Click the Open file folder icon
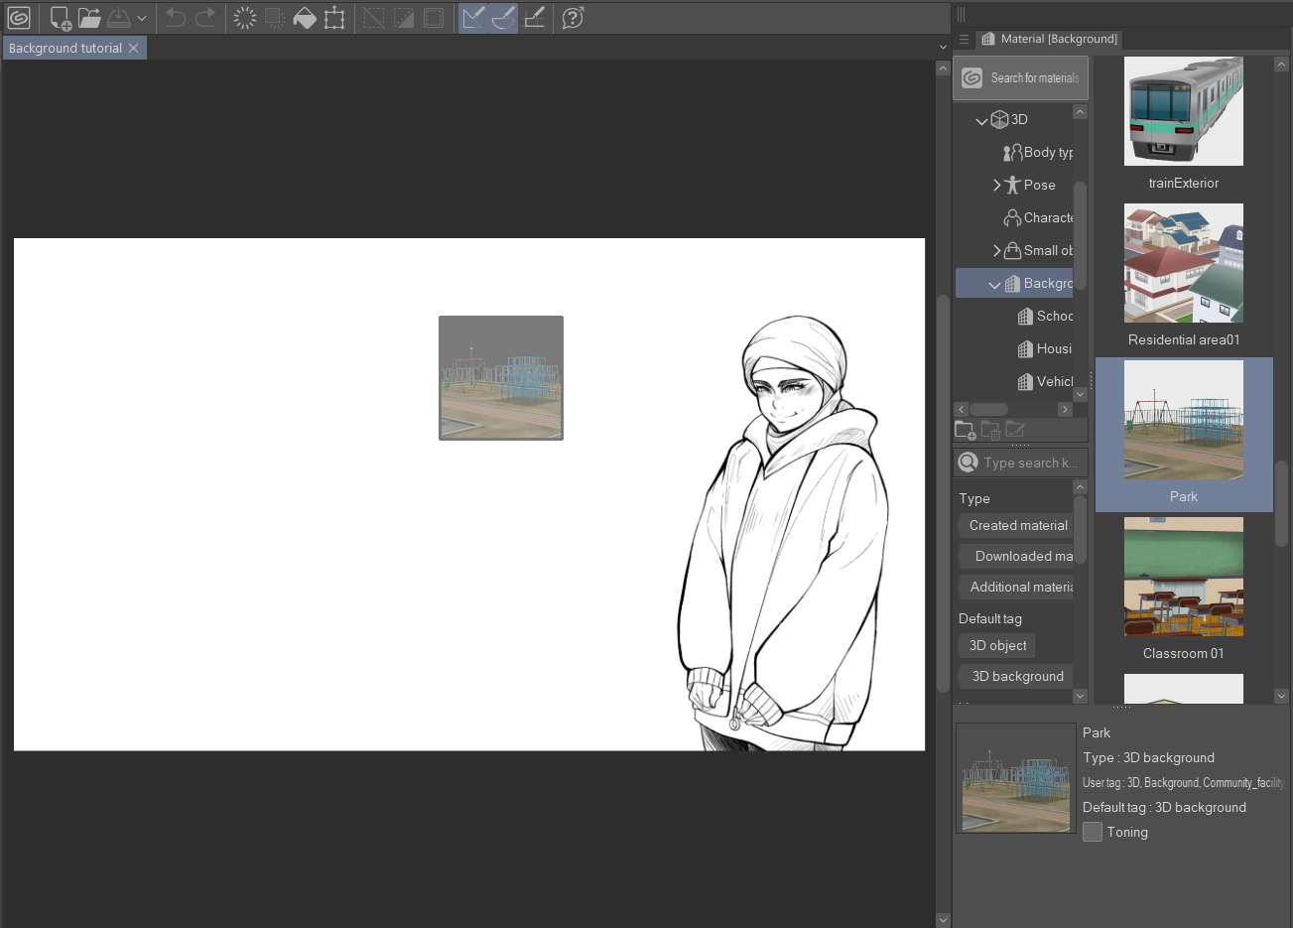The width and height of the screenshot is (1293, 928). pos(89,18)
